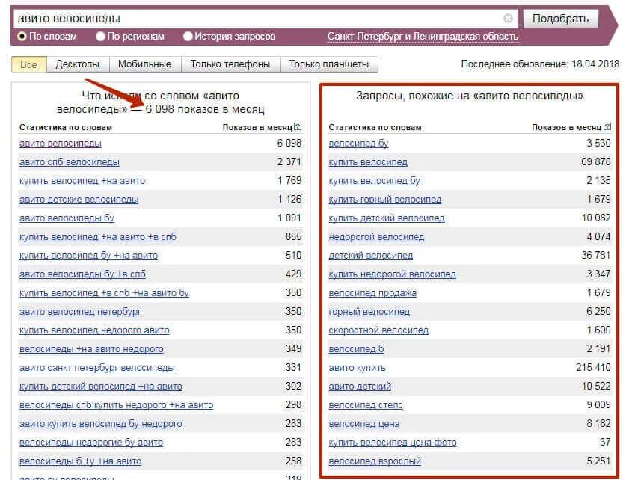Open 'велосипеды б +у +на авито' link

click(x=80, y=461)
